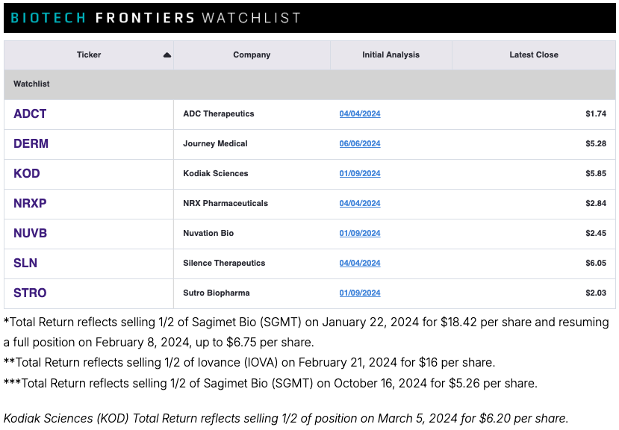Open the ADCT ticker link
Screen dimensions: 619x430
point(30,113)
